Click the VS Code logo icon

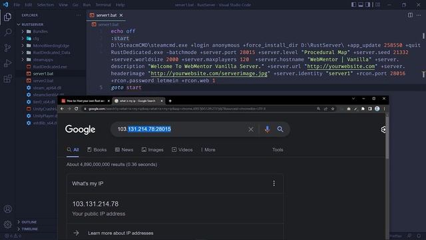[x=5, y=5]
